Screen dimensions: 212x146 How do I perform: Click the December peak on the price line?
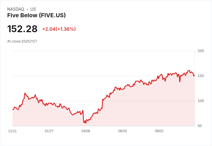pyautogui.click(x=25, y=93)
